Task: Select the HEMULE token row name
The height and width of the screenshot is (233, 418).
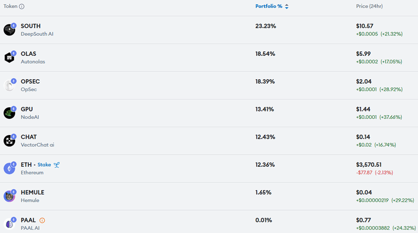Action: pos(32,192)
